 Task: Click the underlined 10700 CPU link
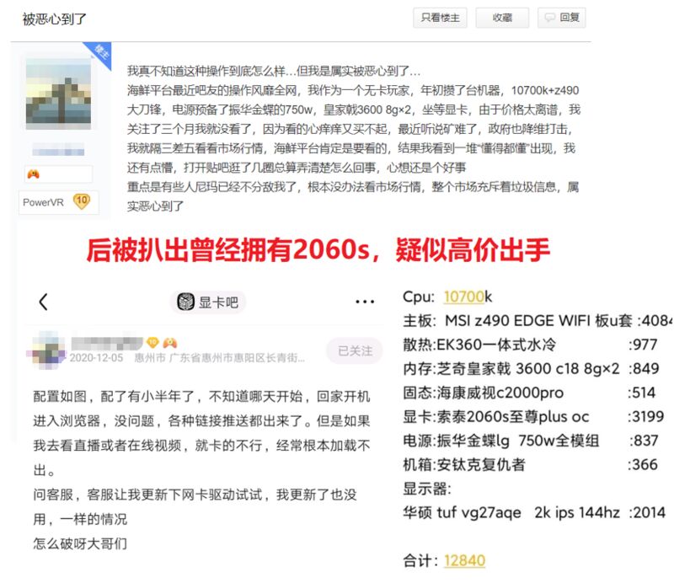464,297
